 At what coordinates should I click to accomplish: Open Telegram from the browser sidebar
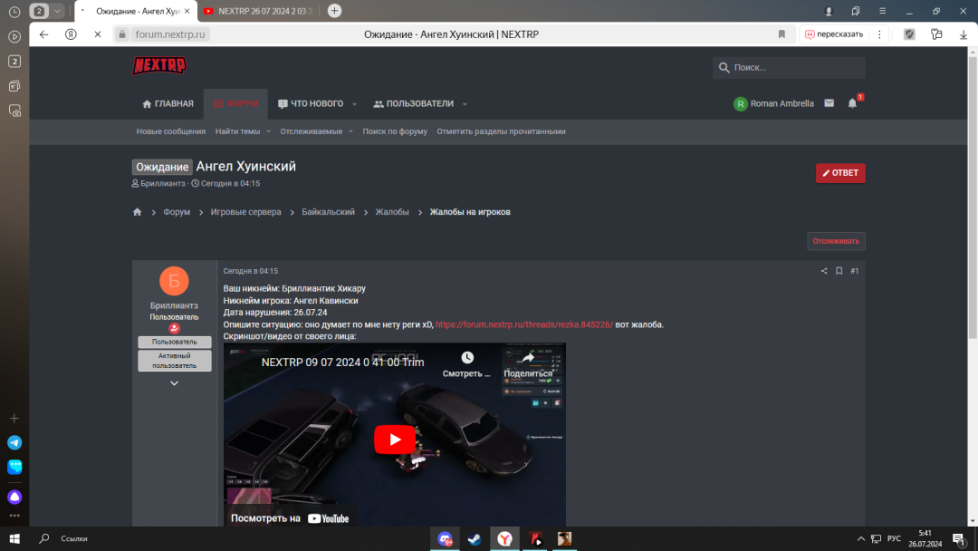(14, 442)
